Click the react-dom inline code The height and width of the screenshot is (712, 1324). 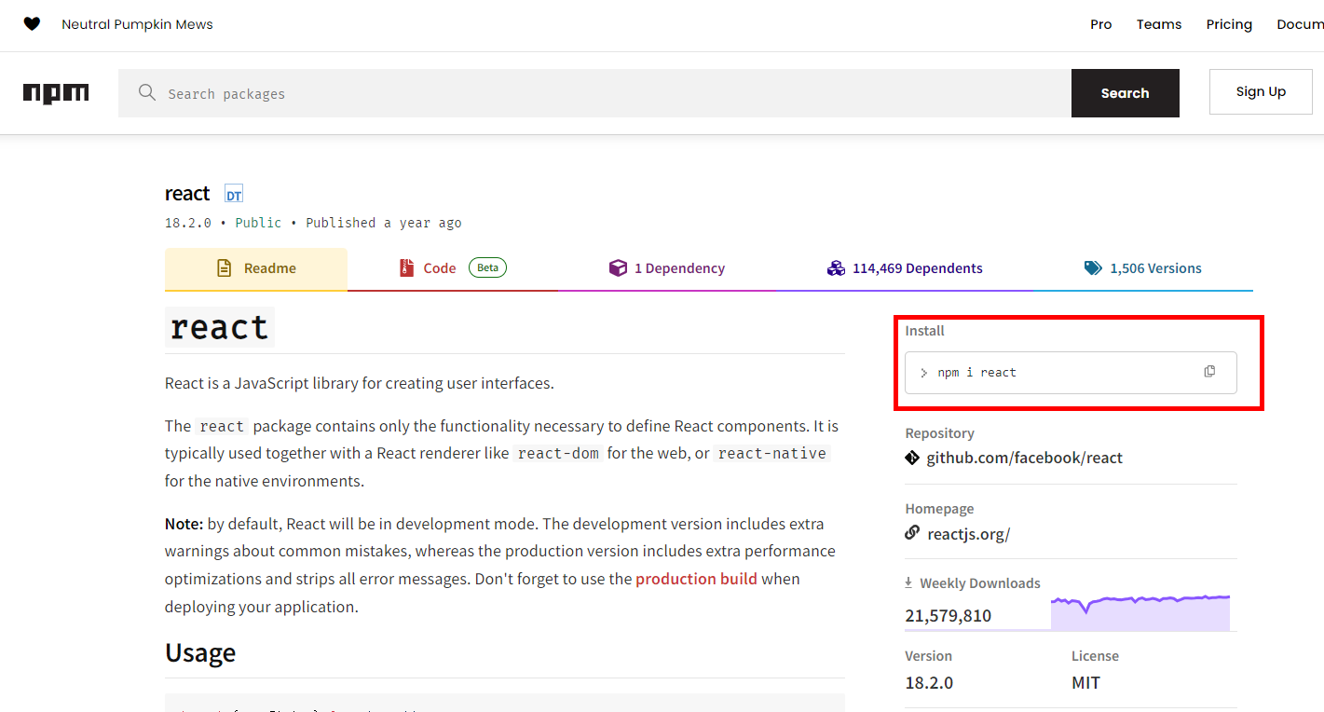pos(558,454)
